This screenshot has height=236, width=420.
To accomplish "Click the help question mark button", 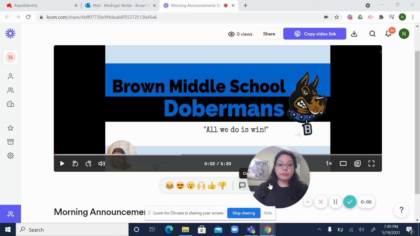I will coord(401,210).
